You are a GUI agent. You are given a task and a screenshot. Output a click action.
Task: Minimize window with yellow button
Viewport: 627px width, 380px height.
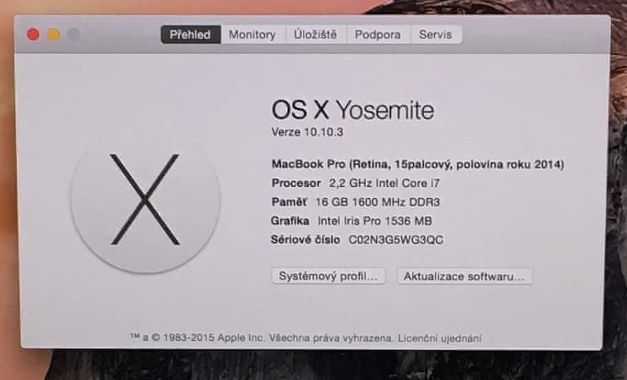[54, 35]
